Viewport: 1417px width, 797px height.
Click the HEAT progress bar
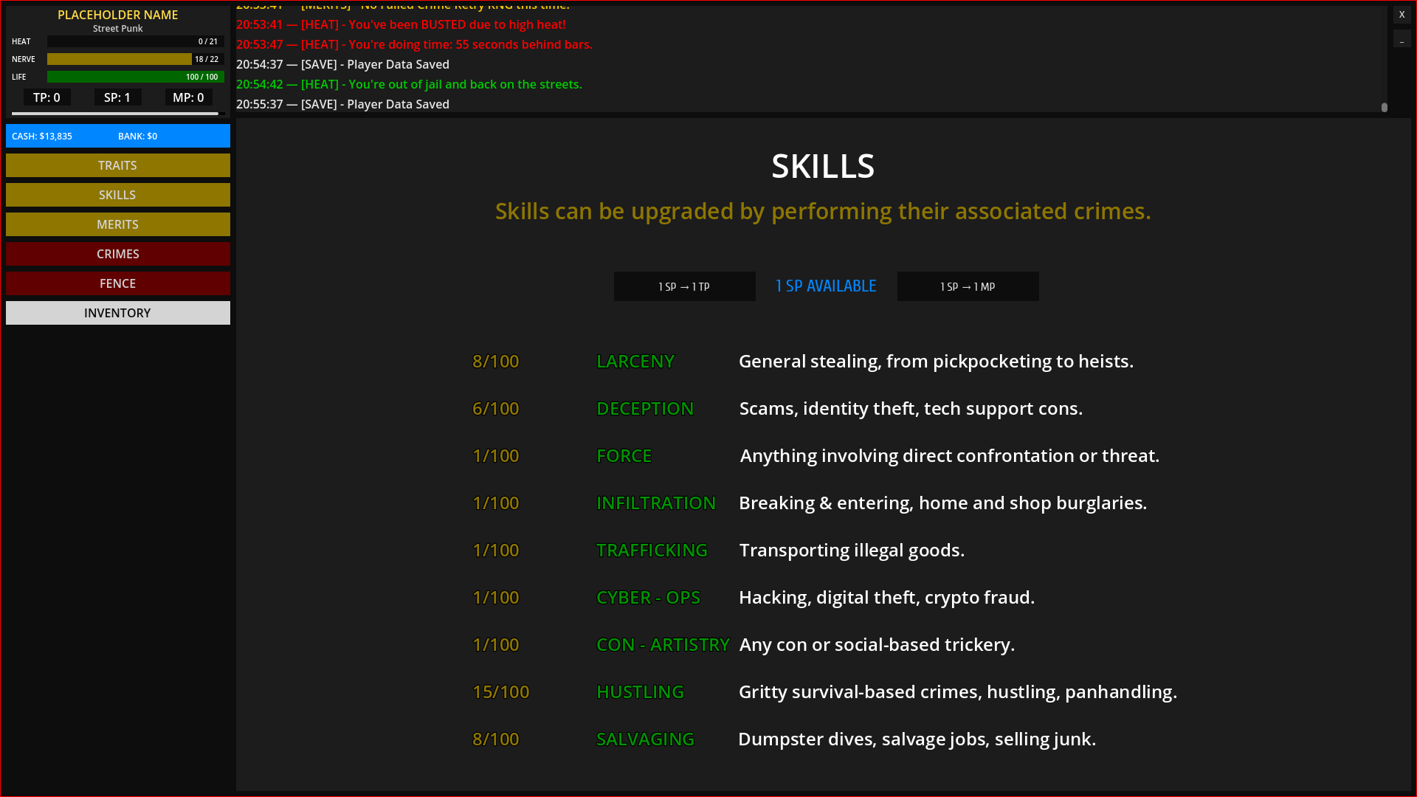pos(136,41)
